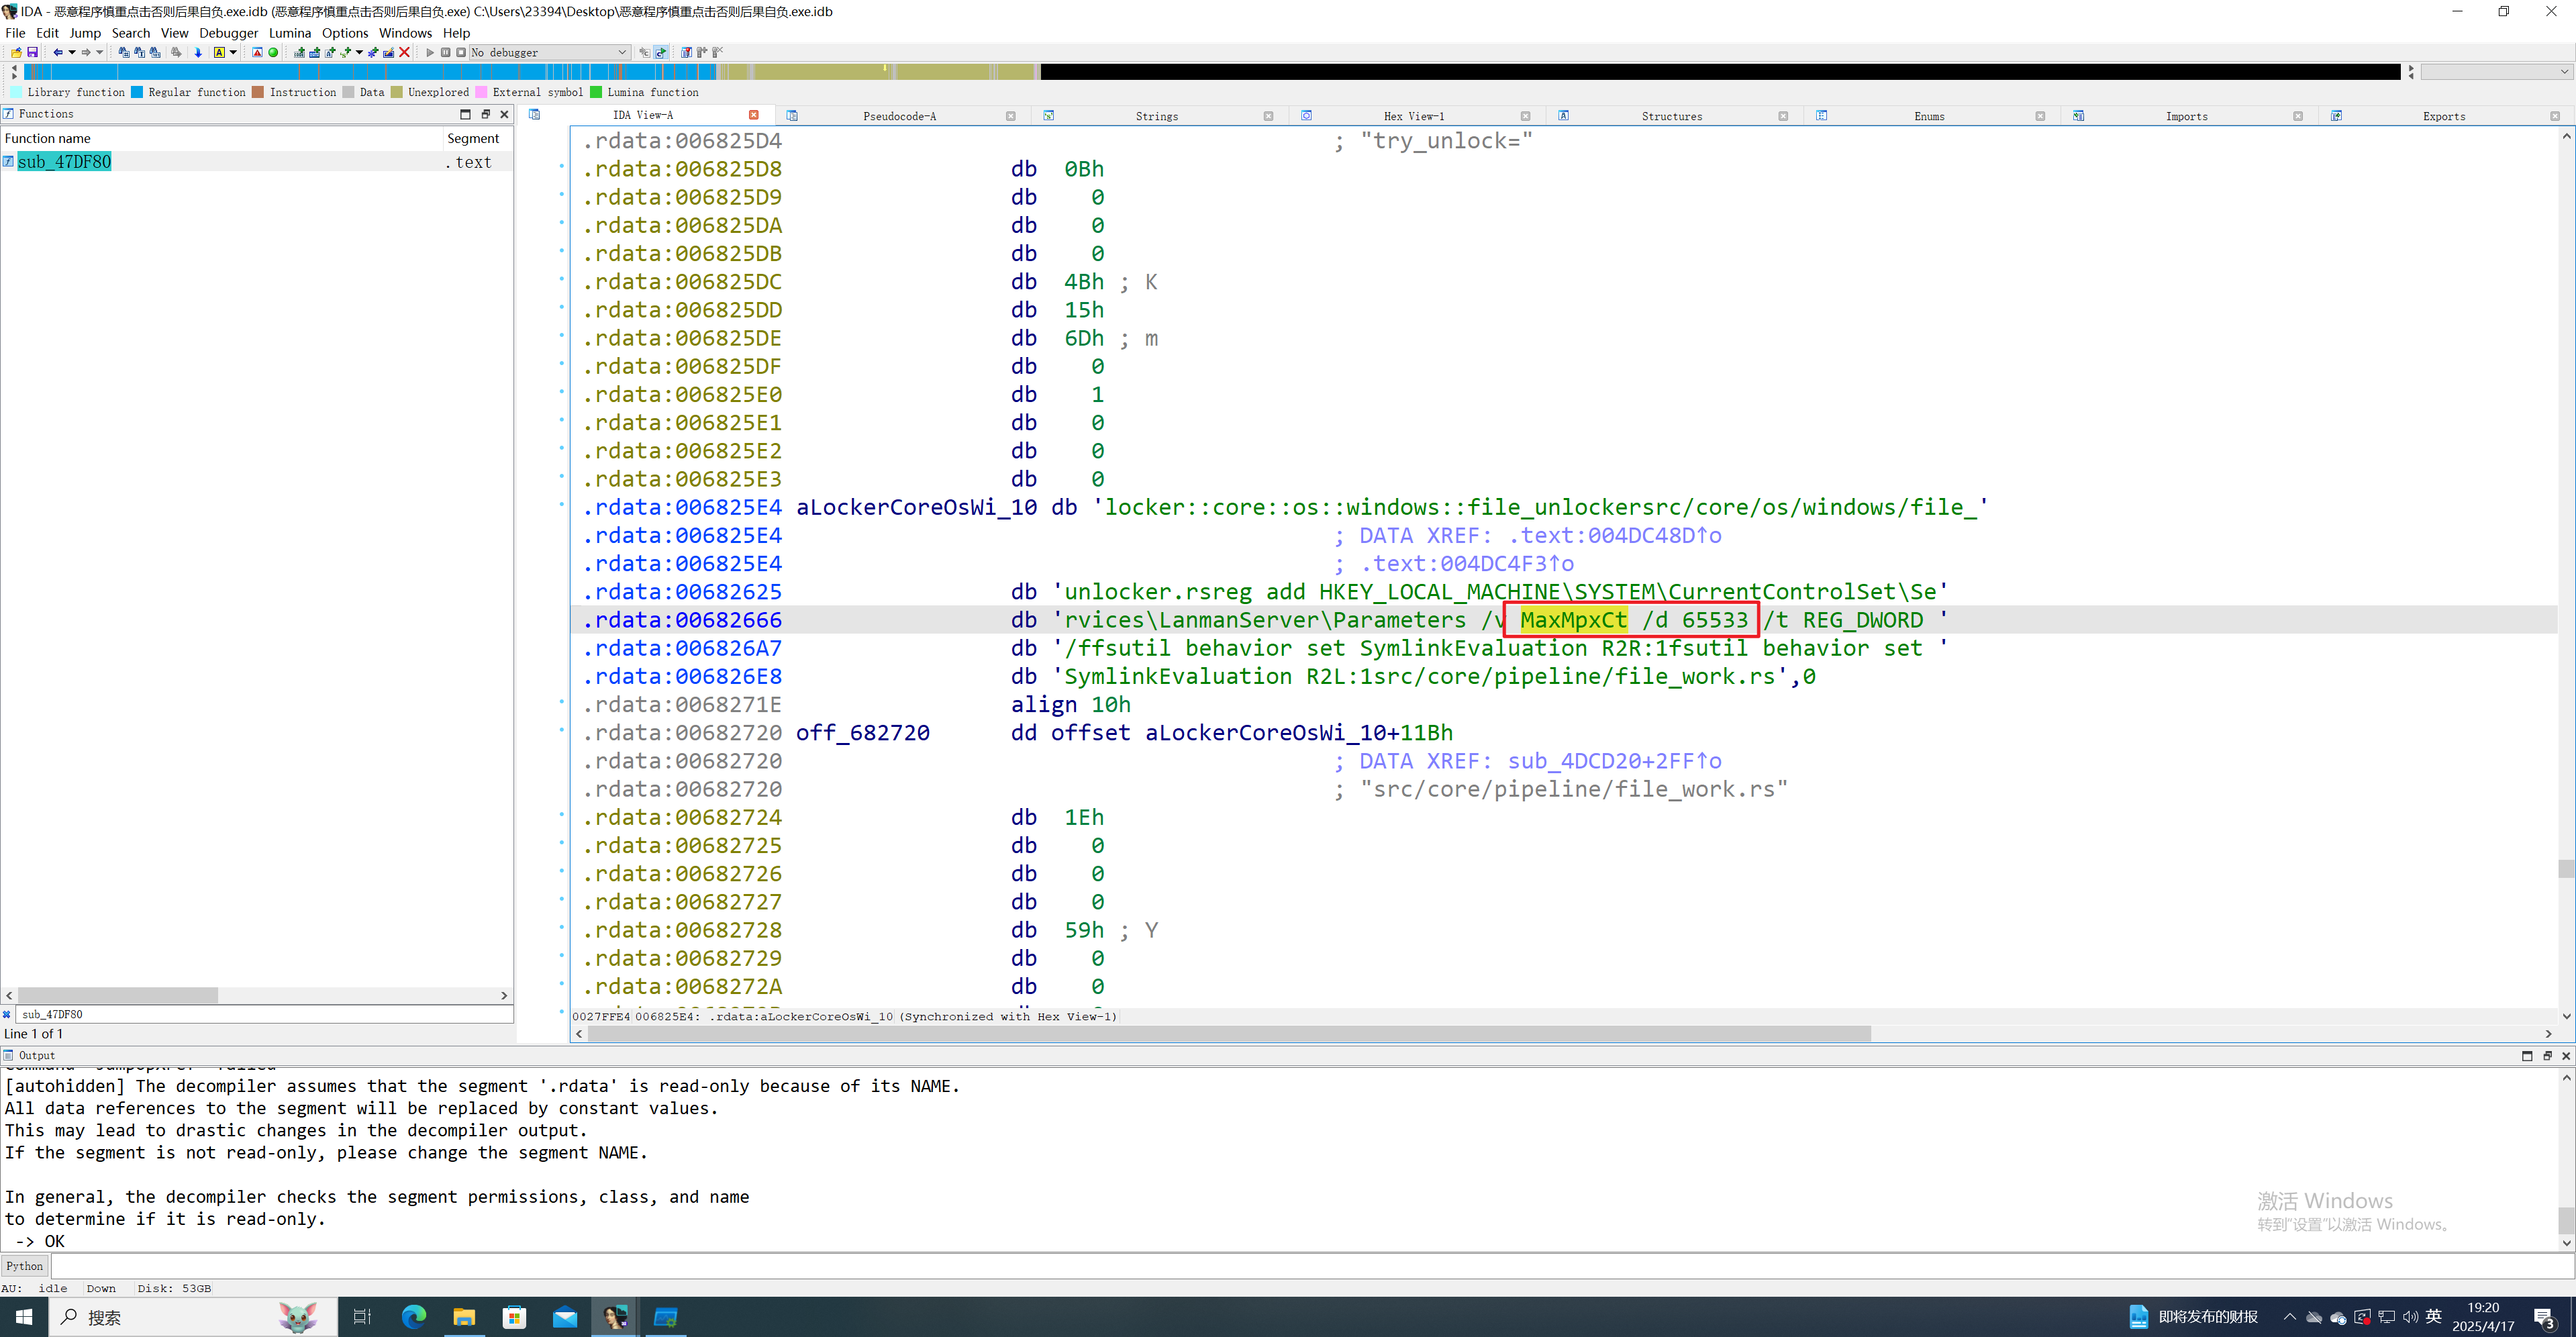
Task: Click the debugger Pause process icon
Action: (446, 52)
